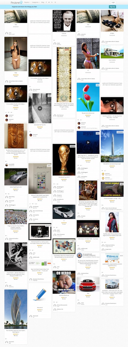
Task: Expand the Popular dropdown menu
Action: click(27, 2)
